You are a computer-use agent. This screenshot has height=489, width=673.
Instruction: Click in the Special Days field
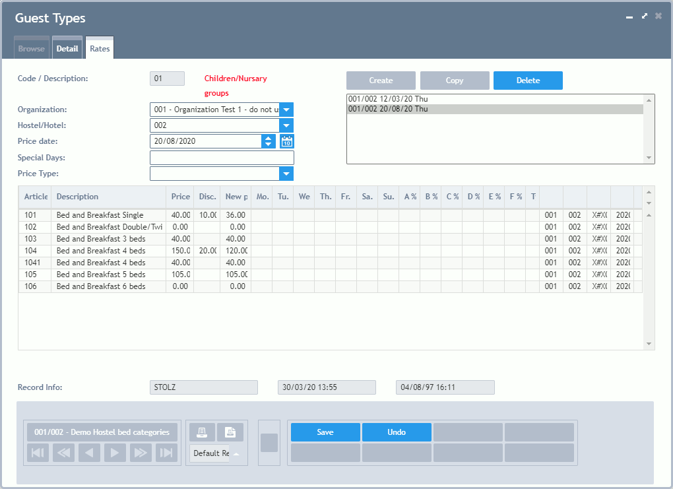coord(222,158)
